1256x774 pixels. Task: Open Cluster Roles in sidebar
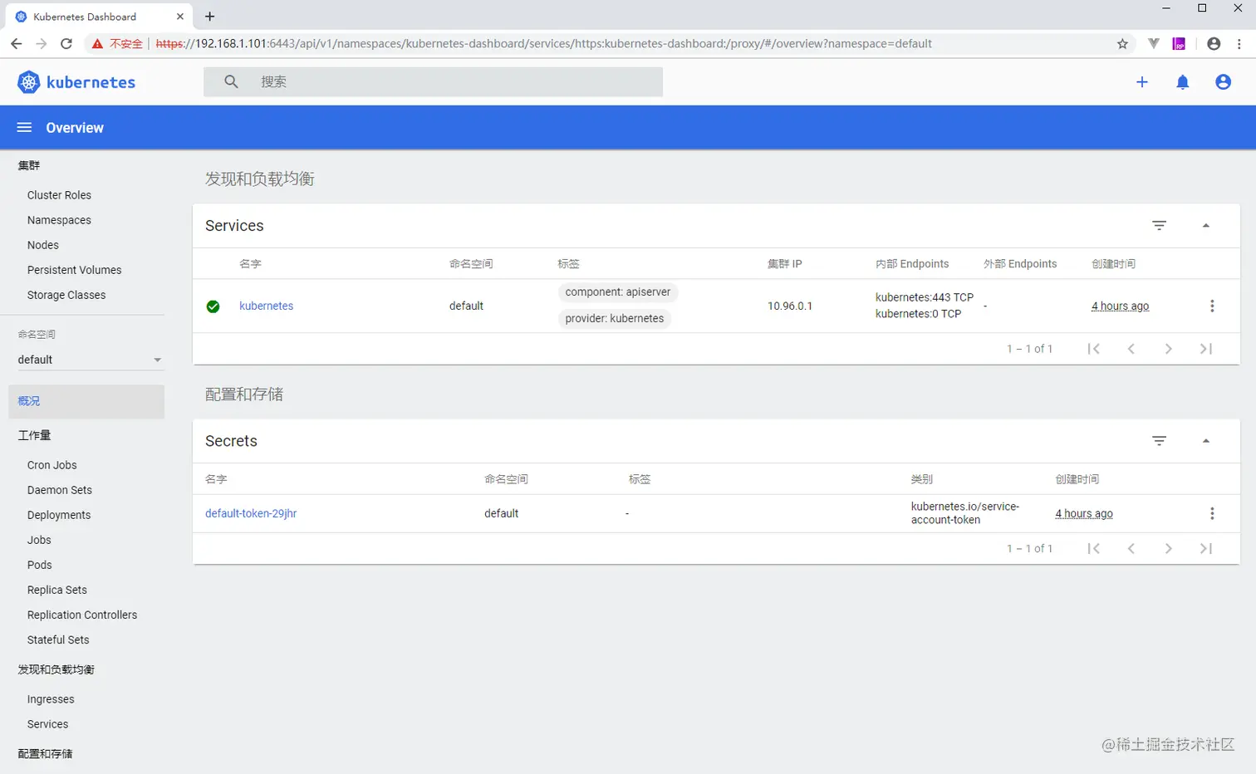(x=59, y=195)
